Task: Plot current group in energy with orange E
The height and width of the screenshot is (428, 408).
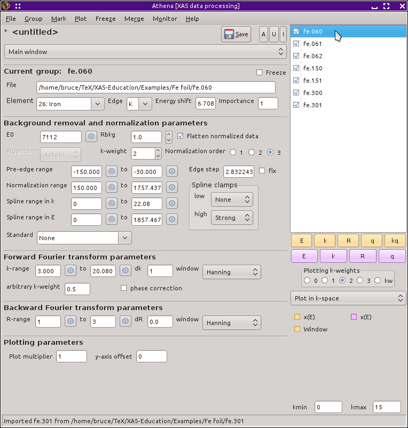Action: [302, 241]
